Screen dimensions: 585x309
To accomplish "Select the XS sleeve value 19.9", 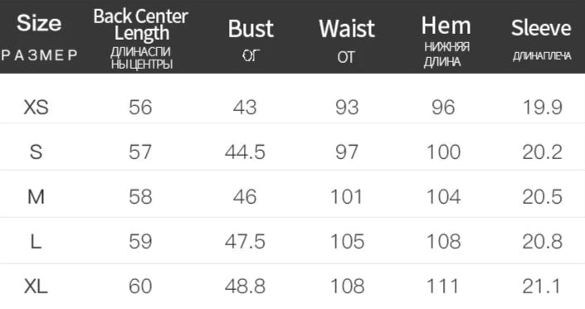I will (x=543, y=107).
